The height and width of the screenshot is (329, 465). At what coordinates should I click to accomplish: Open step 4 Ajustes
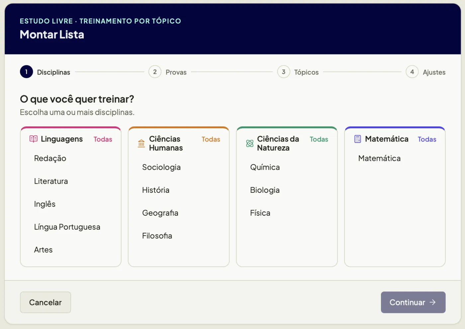click(425, 72)
